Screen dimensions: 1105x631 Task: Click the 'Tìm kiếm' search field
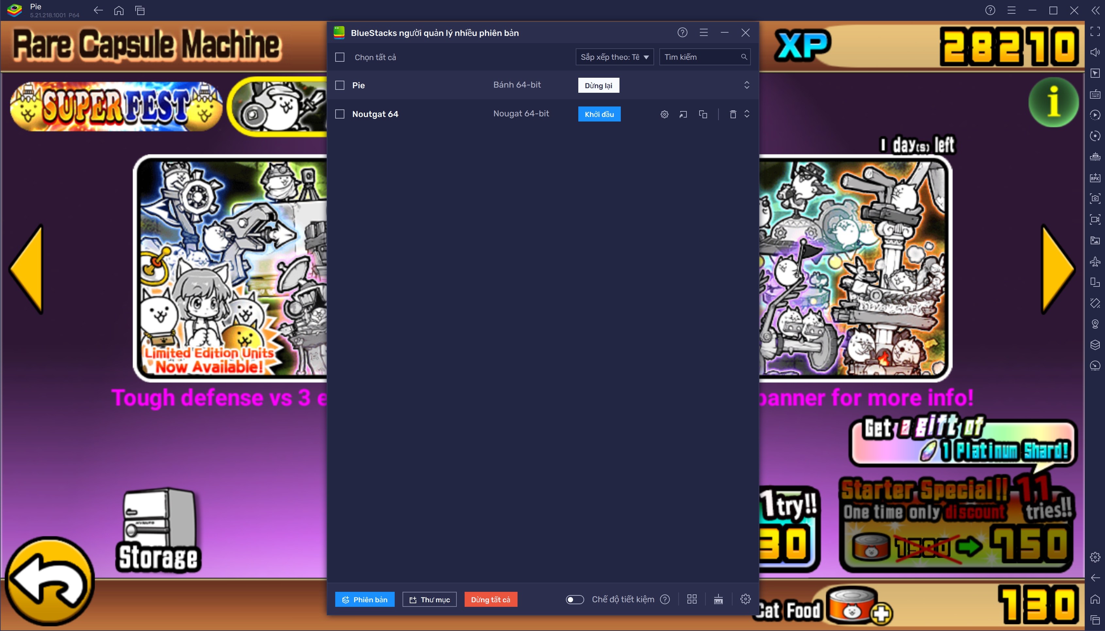pos(704,57)
